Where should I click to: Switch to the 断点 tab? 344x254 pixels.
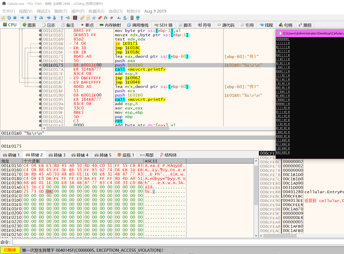[87, 25]
